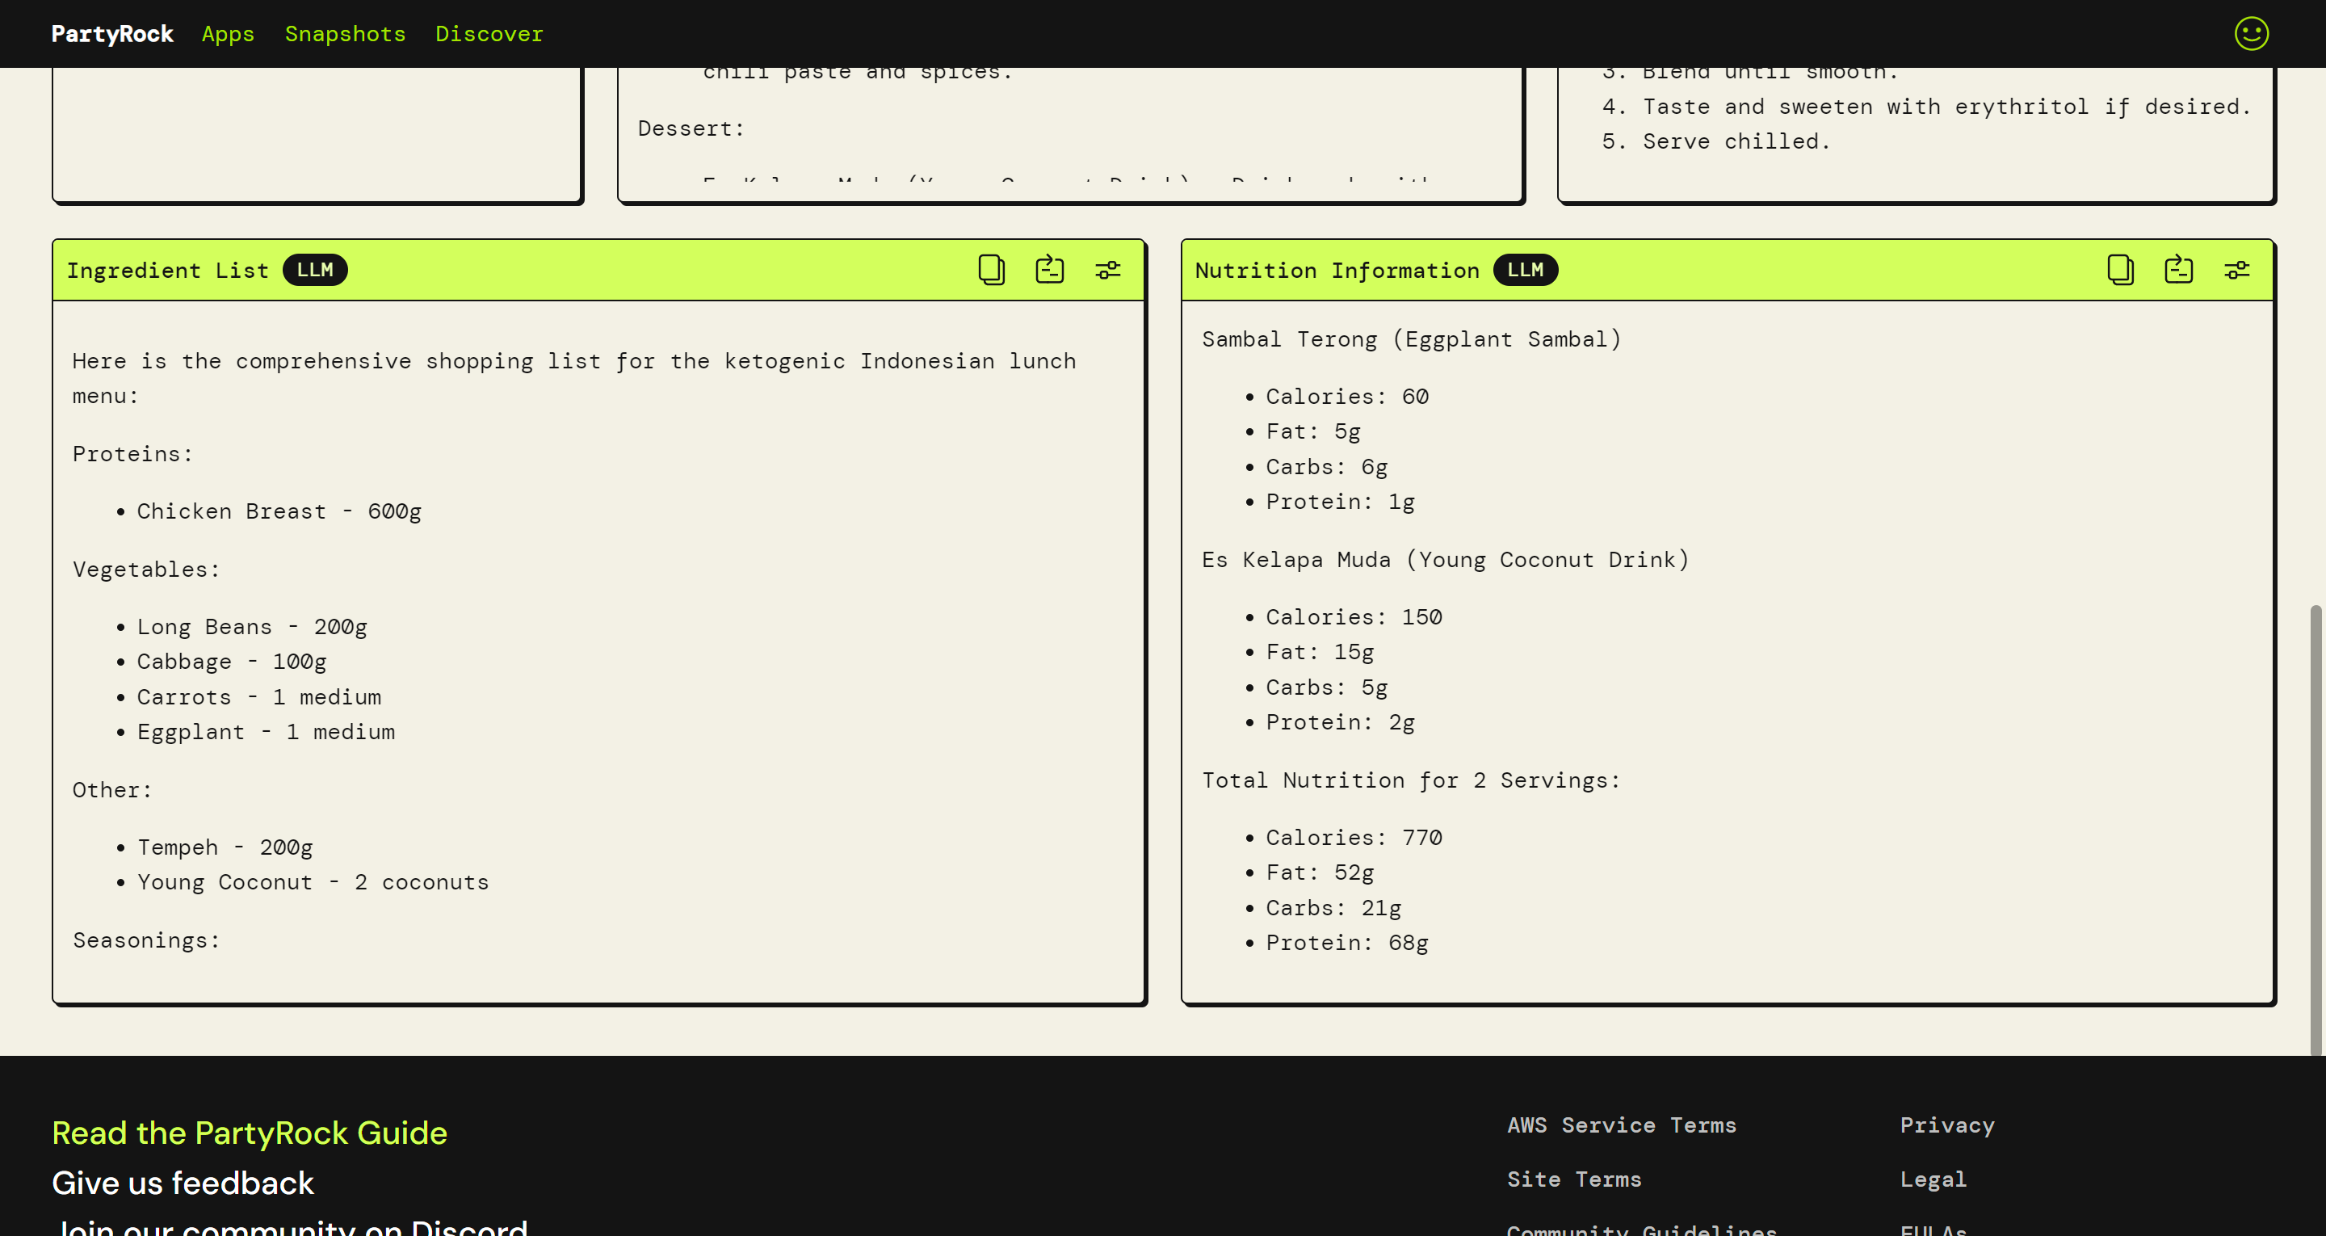Viewport: 2326px width, 1236px height.
Task: Go to the Snapshots page
Action: (345, 33)
